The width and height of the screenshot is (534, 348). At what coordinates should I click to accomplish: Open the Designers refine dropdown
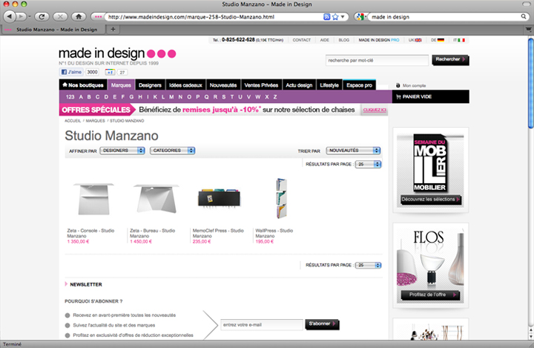click(x=122, y=151)
